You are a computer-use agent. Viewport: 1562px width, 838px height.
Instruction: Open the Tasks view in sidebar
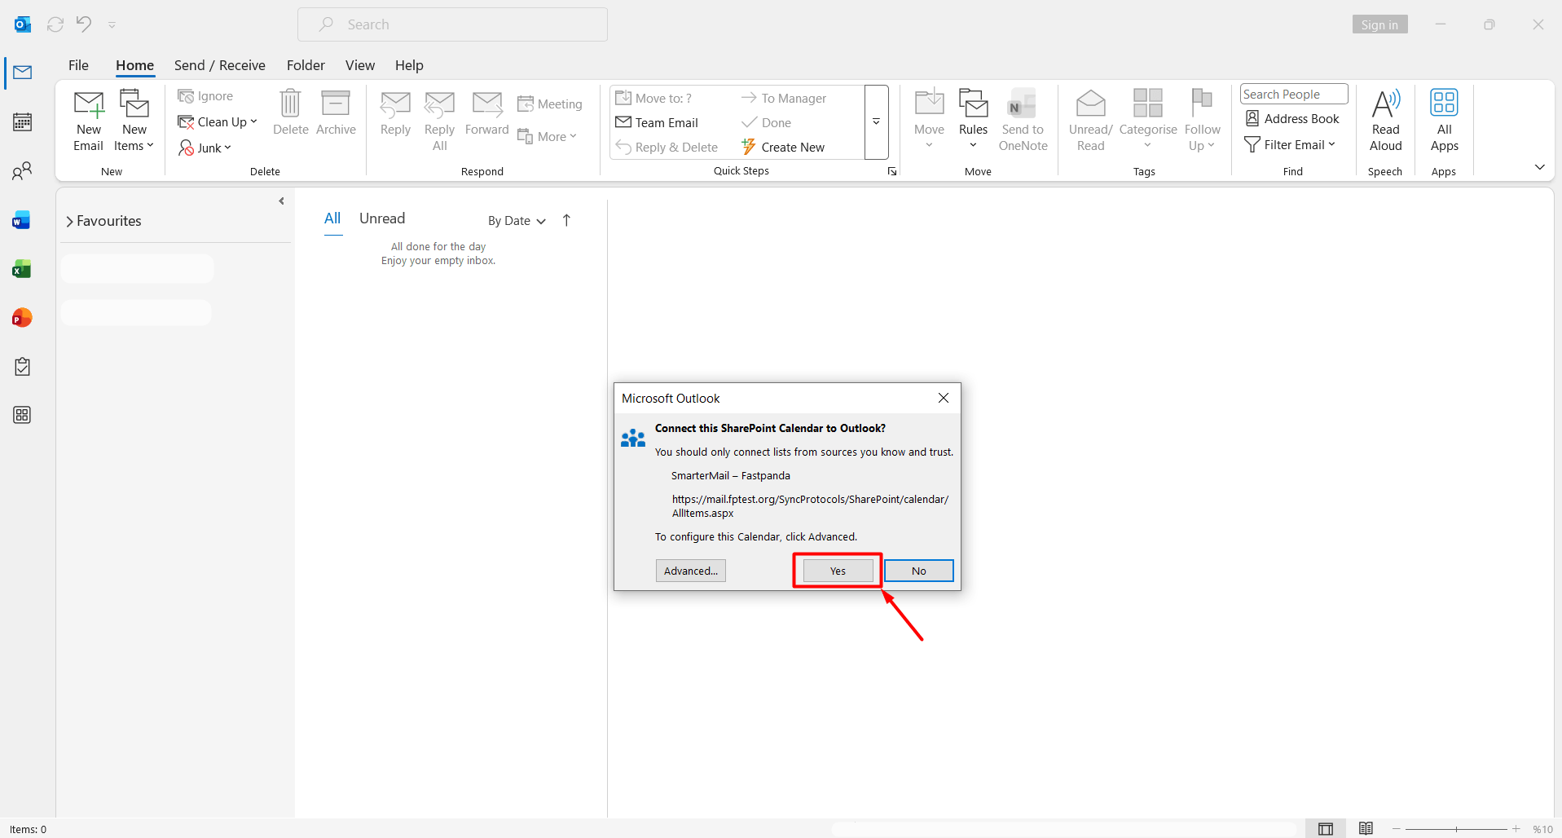click(23, 367)
